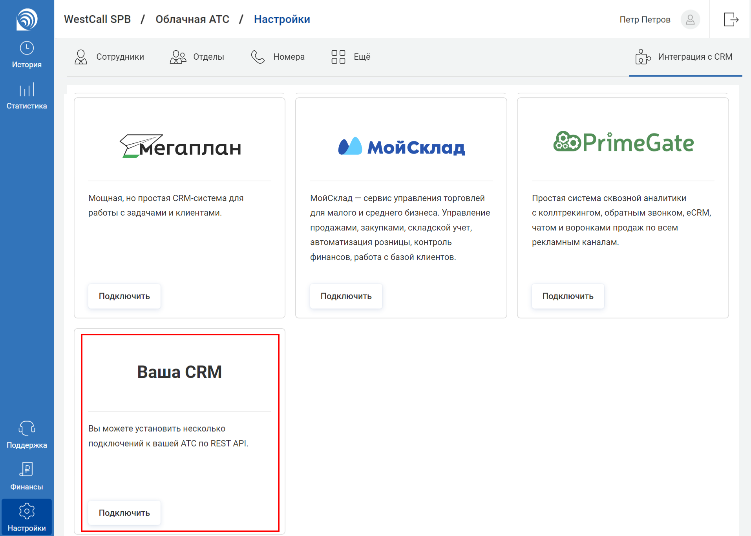Click the user avatar icon
Viewport: 751px width, 536px height.
[690, 19]
